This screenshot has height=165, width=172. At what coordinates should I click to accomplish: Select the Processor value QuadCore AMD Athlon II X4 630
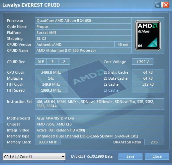pos(83,21)
